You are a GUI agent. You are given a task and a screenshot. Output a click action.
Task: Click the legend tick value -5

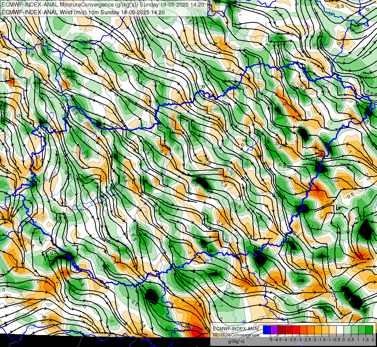(270, 340)
